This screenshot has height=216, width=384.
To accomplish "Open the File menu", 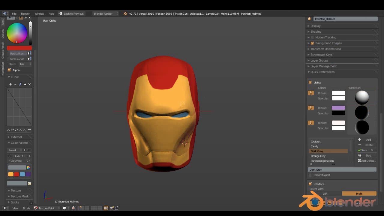I will point(14,13).
